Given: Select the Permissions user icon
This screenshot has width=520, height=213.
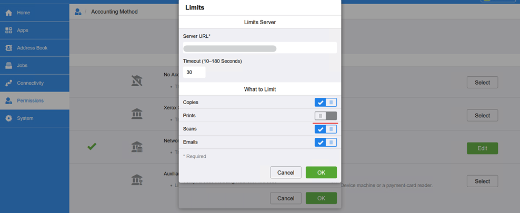Looking at the screenshot, I should point(8,100).
